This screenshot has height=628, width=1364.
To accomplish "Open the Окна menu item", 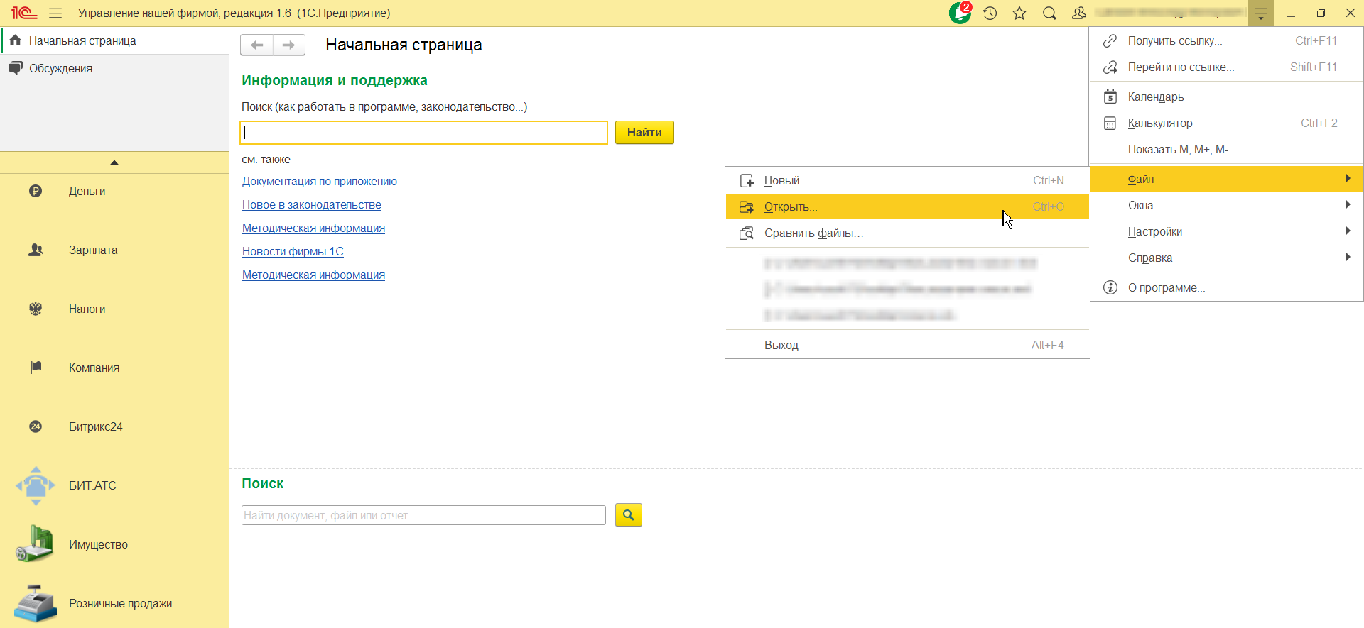I will coord(1226,205).
